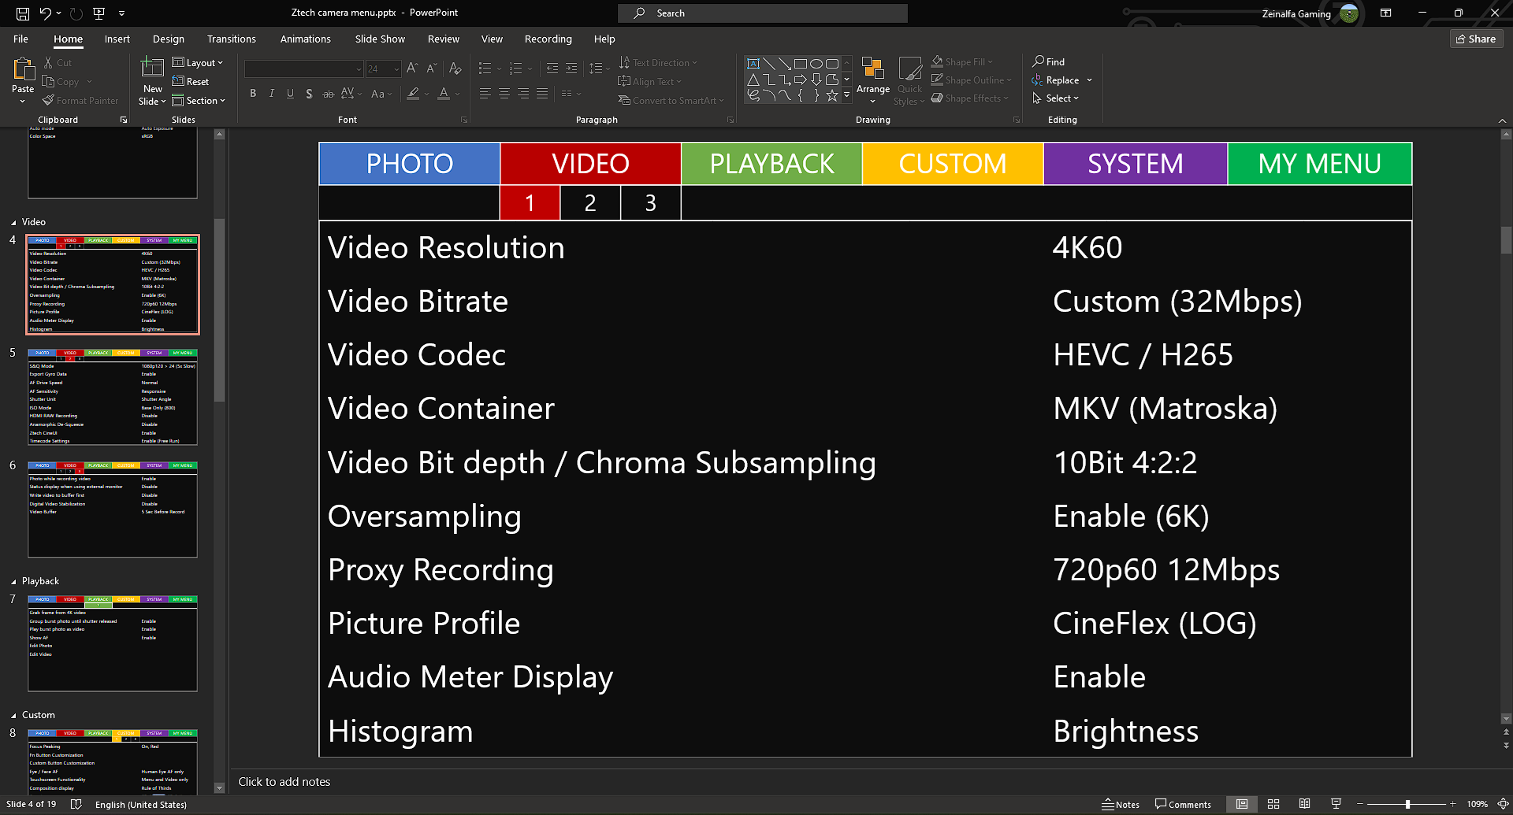Toggle the Notes pane
This screenshot has width=1513, height=815.
(x=1121, y=804)
